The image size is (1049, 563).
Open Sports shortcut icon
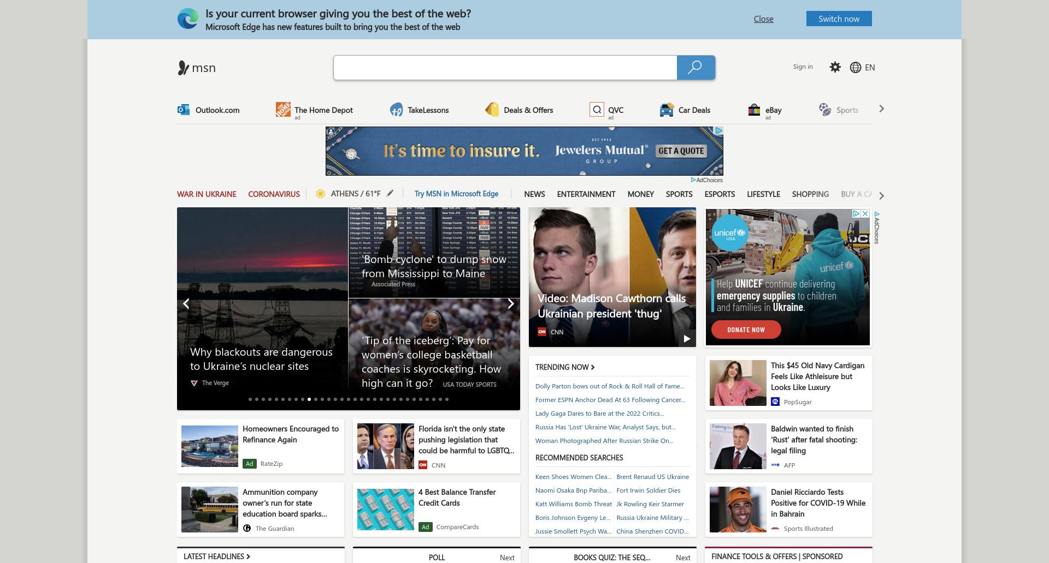[825, 110]
